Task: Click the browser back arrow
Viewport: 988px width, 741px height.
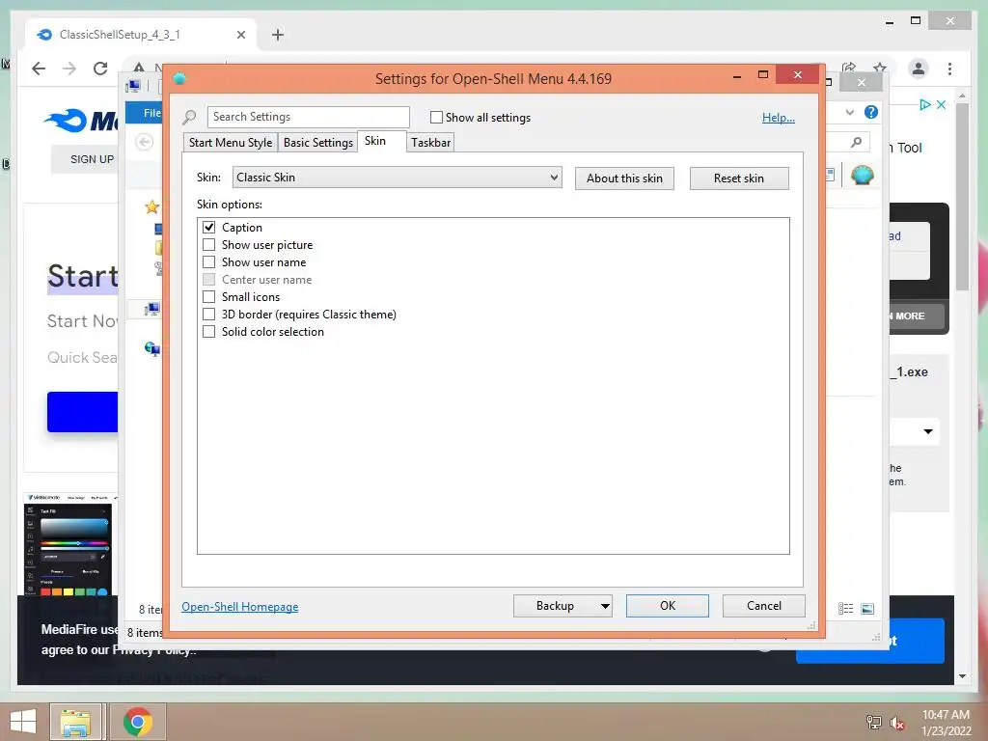Action: click(x=39, y=69)
